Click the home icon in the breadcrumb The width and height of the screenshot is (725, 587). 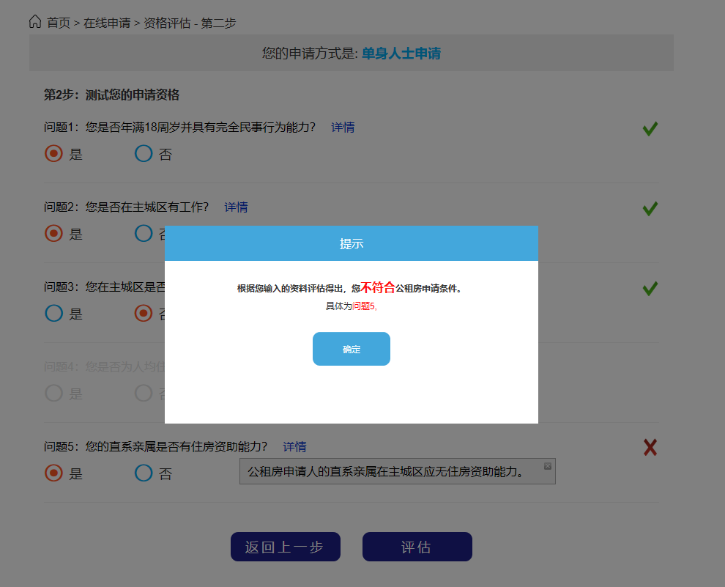[34, 21]
